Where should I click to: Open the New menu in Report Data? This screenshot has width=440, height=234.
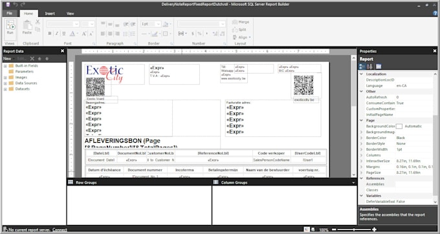7,59
